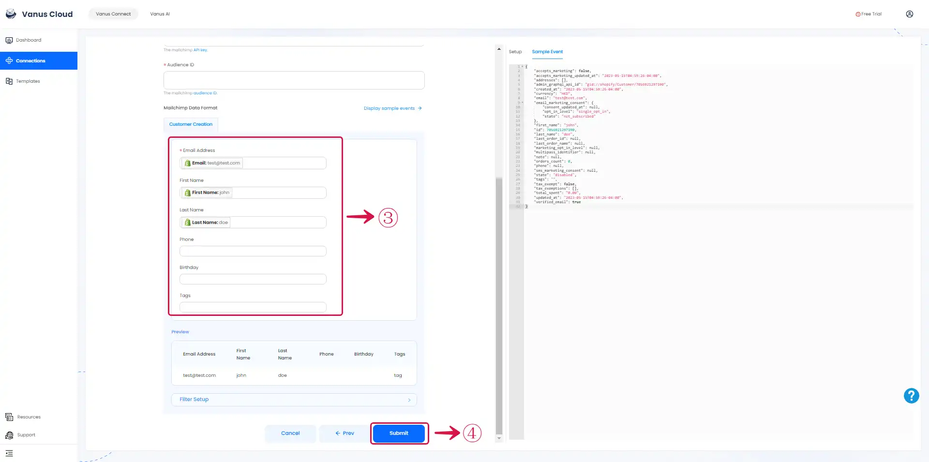Click preview cell 'john'
The height and width of the screenshot is (462, 929).
click(241, 375)
